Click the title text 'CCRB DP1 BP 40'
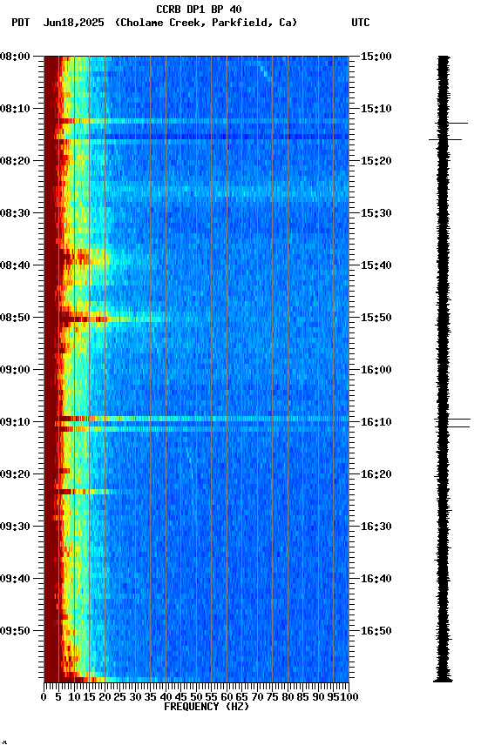Viewport: 481px width, 752px height. 199,9
